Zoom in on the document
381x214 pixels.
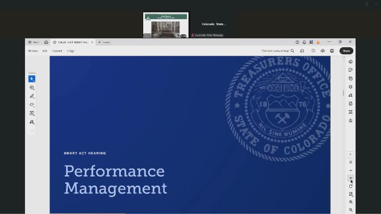coord(351,202)
